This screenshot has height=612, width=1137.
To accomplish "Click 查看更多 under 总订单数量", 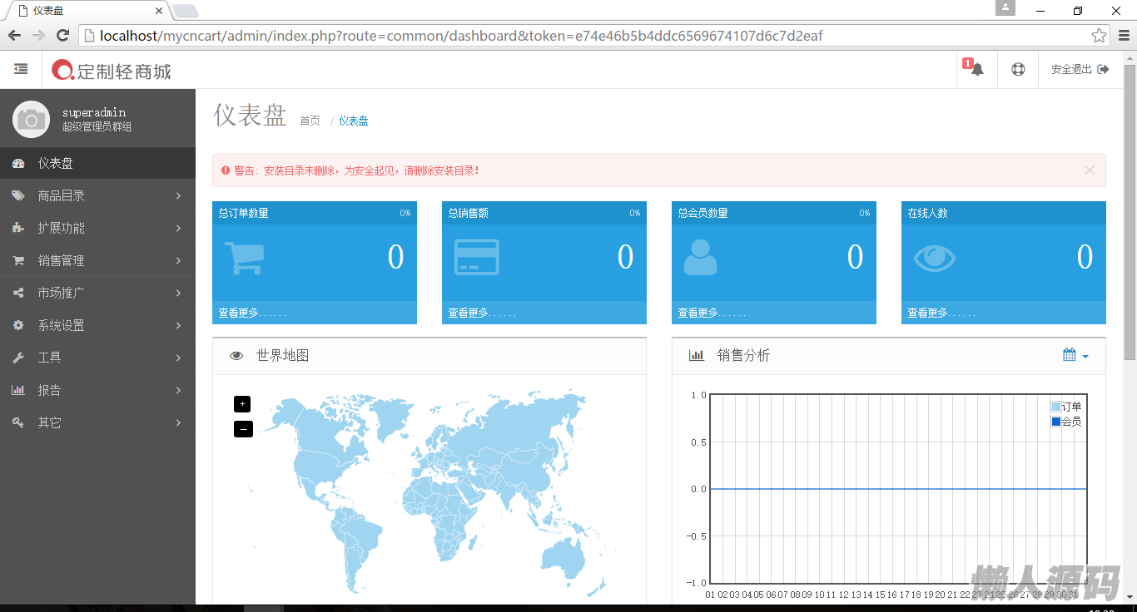I will (x=251, y=313).
